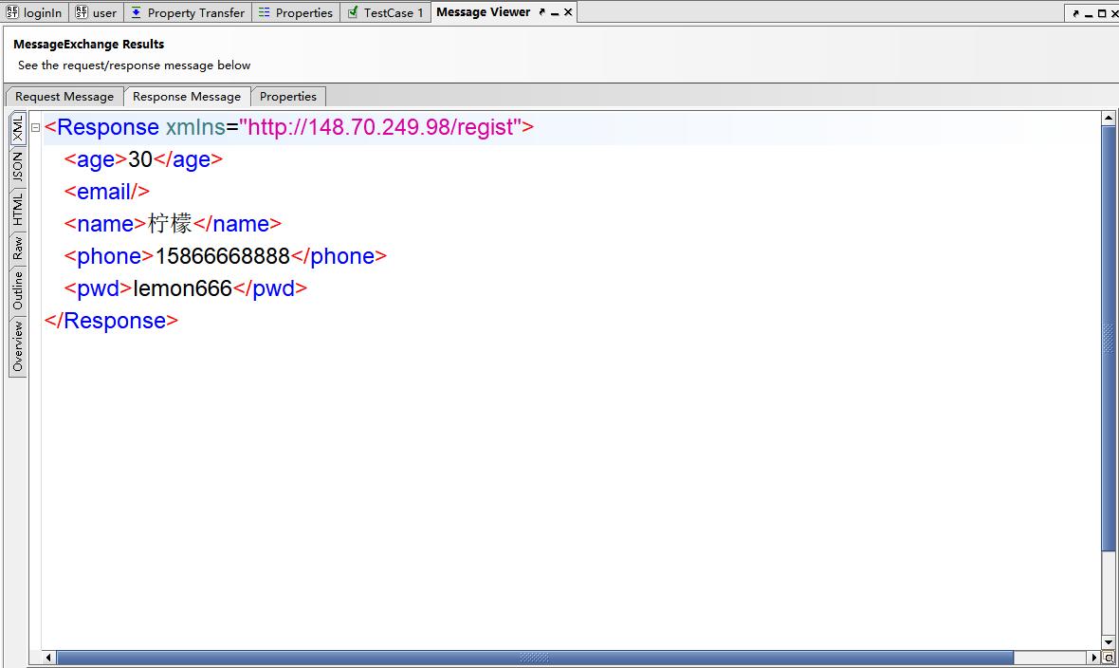Image resolution: width=1119 pixels, height=668 pixels.
Task: Click the REST icon on the loginIn tab
Action: (12, 12)
